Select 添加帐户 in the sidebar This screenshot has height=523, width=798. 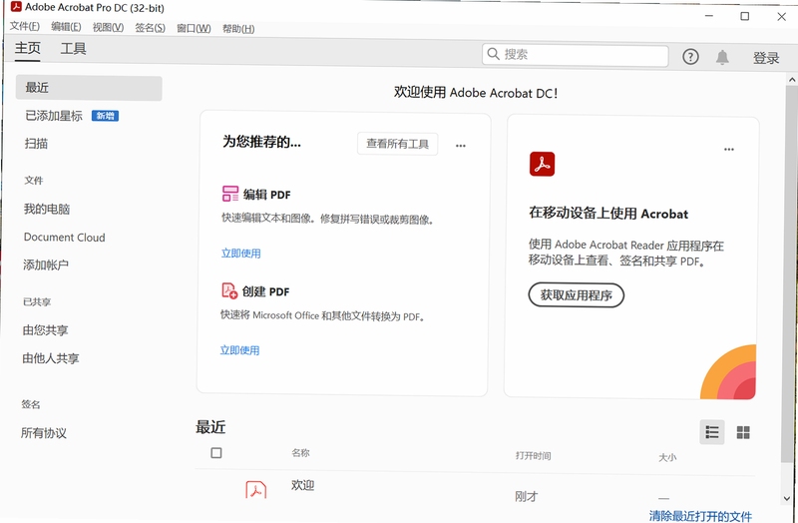45,264
